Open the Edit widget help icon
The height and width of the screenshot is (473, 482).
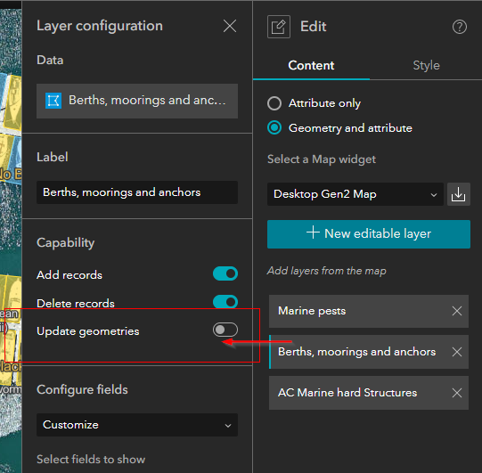pos(459,27)
